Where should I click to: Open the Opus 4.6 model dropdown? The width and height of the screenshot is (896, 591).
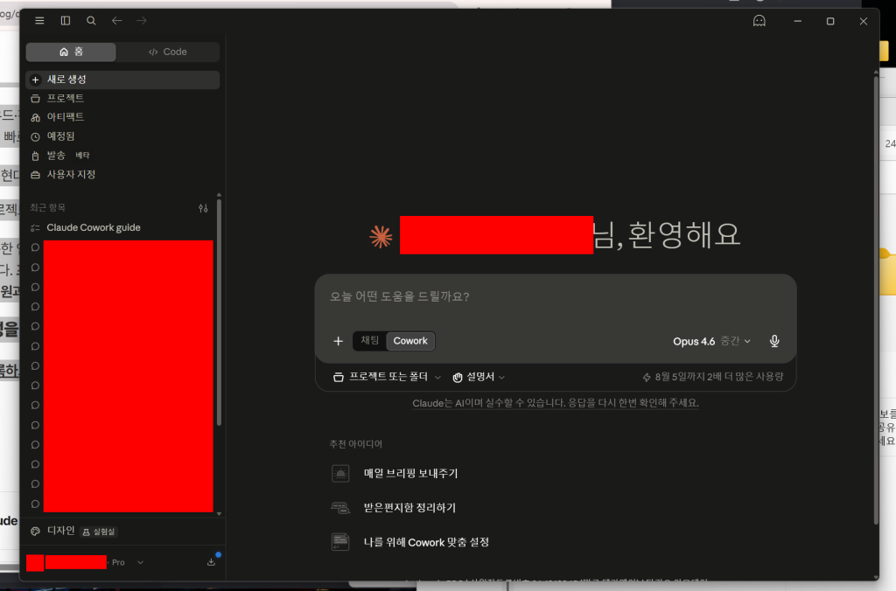pyautogui.click(x=711, y=342)
